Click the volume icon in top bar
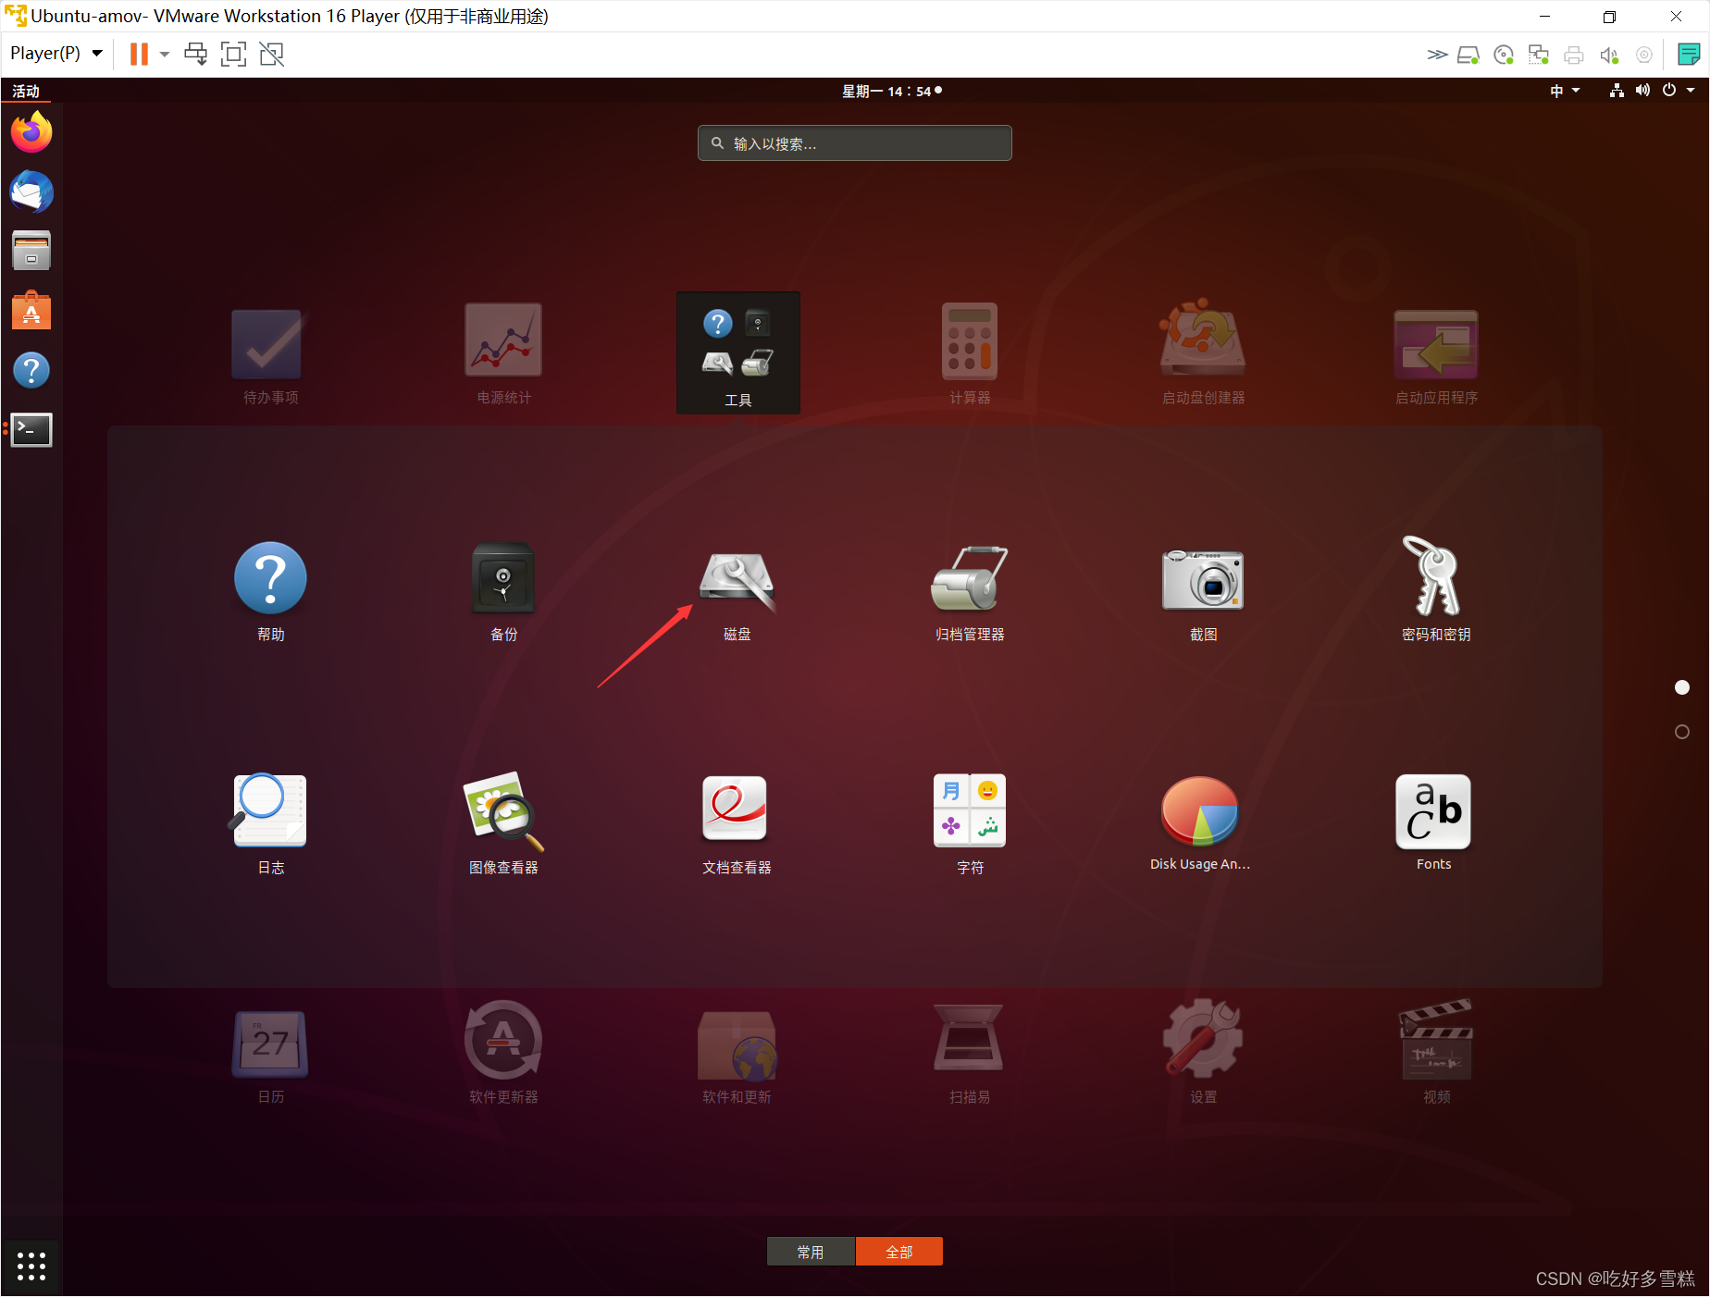Image resolution: width=1710 pixels, height=1297 pixels. pos(1642,91)
